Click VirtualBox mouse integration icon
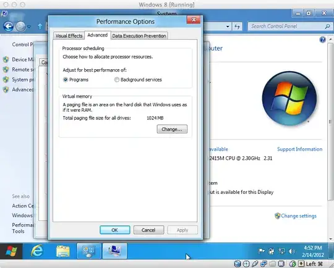 293,264
